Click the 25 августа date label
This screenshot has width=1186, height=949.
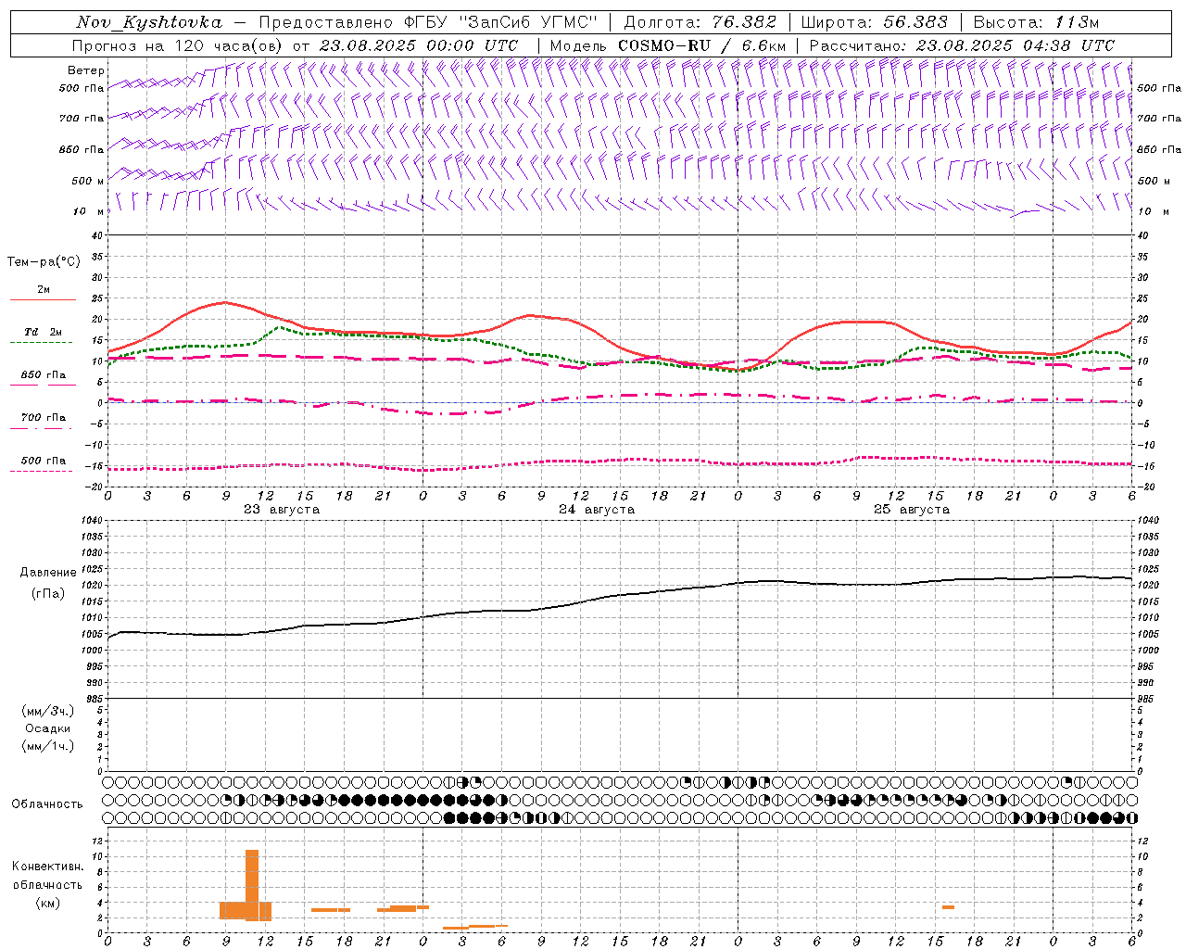912,510
